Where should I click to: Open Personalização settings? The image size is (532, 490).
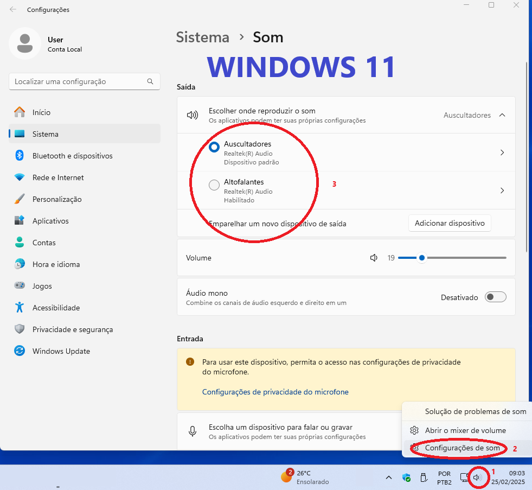coord(85,199)
